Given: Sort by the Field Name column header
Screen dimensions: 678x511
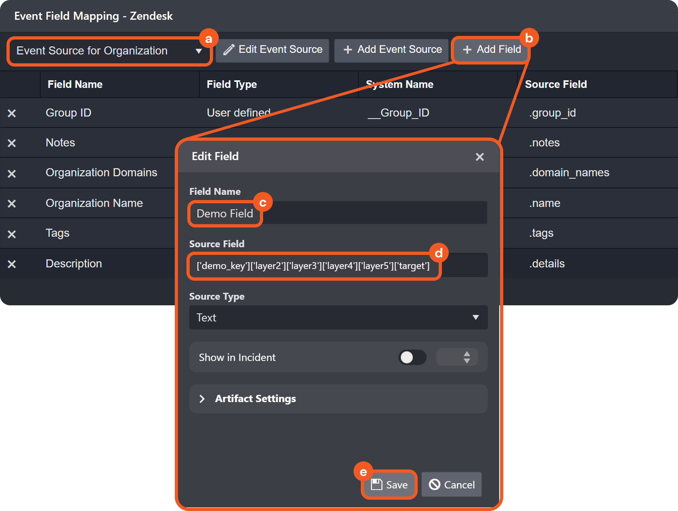Looking at the screenshot, I should point(75,84).
